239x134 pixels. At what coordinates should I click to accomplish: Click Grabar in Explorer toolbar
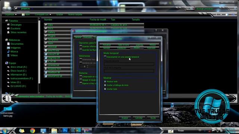(x=60, y=15)
